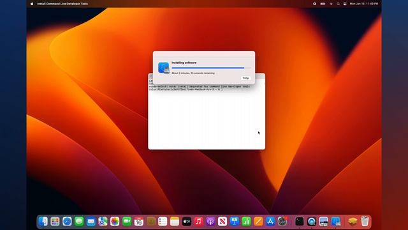Open Mail from the Dock
Image resolution: width=408 pixels, height=230 pixels.
tap(91, 222)
